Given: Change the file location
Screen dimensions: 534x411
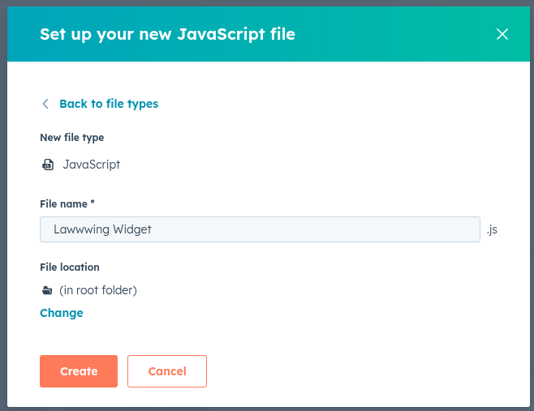Looking at the screenshot, I should click(x=62, y=313).
